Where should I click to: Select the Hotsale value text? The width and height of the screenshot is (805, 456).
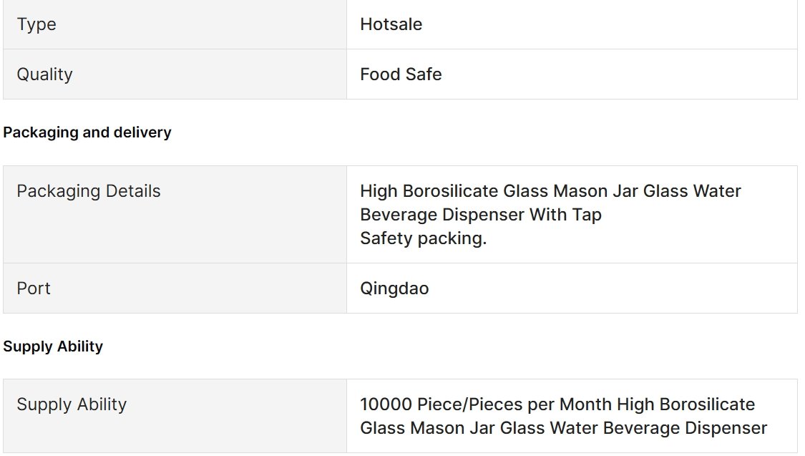(391, 24)
